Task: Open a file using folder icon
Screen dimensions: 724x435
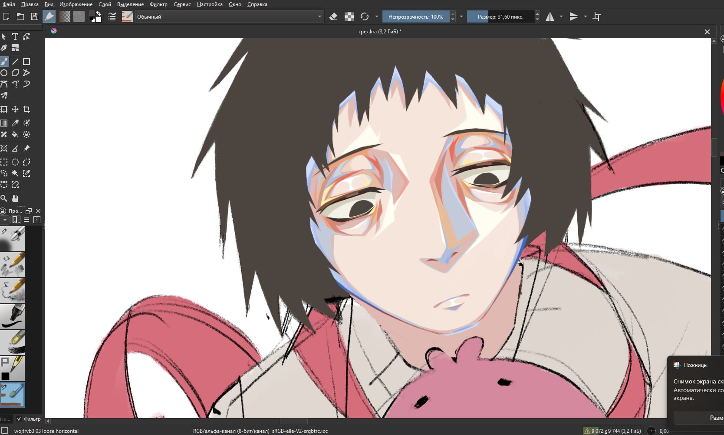Action: click(x=20, y=16)
